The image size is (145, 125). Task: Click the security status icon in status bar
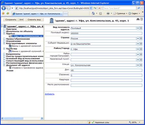pyautogui.click(x=89, y=122)
